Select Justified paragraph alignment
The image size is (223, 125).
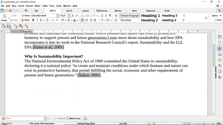tap(95, 20)
